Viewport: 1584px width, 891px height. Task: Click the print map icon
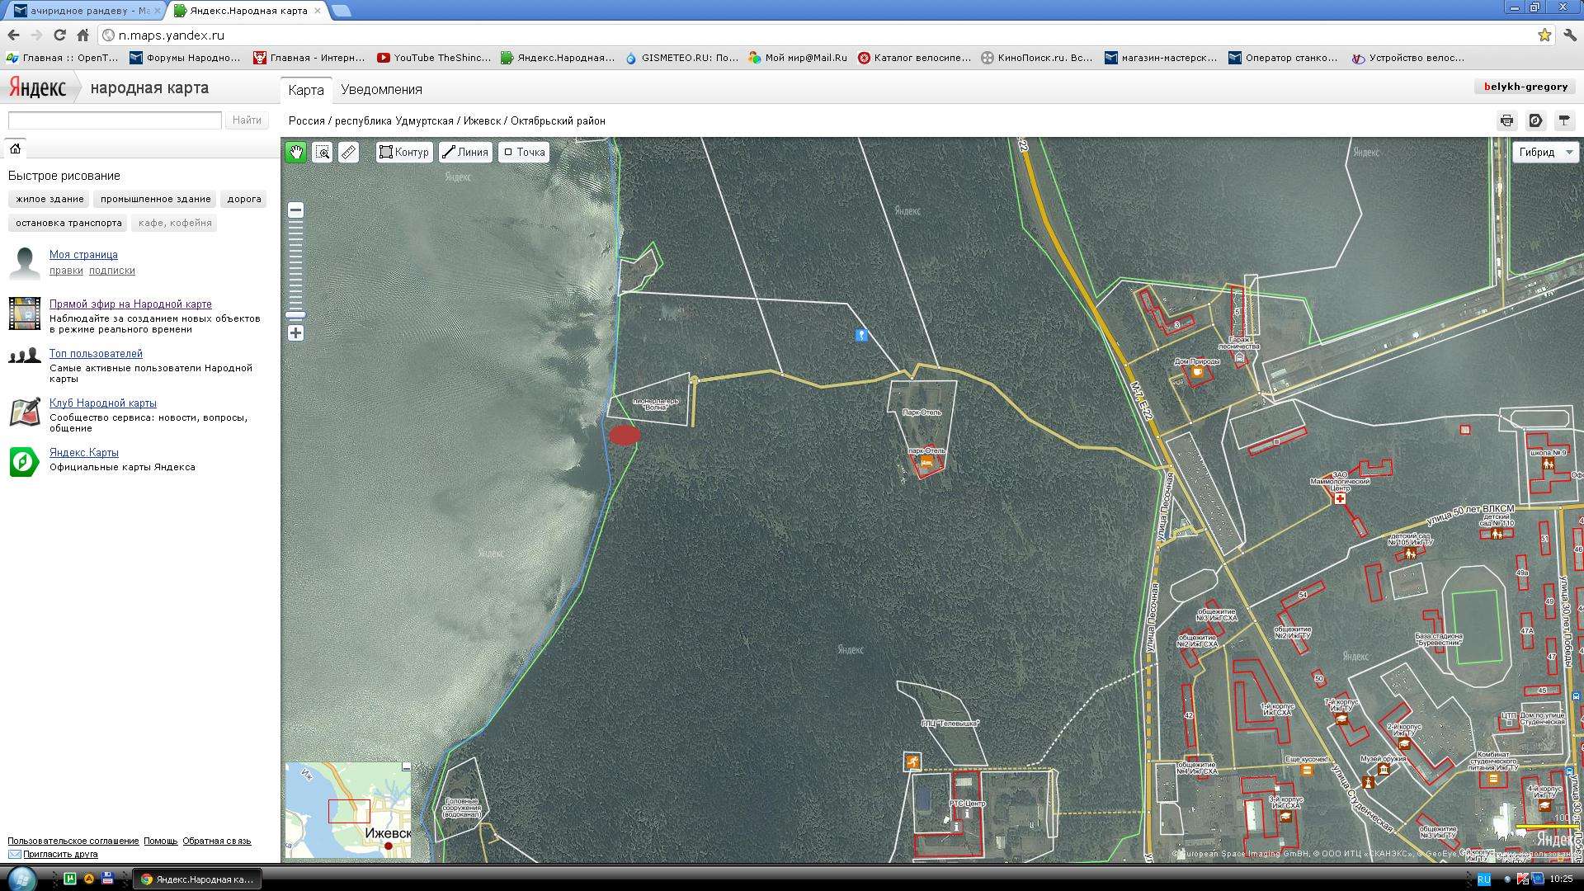pos(1506,120)
